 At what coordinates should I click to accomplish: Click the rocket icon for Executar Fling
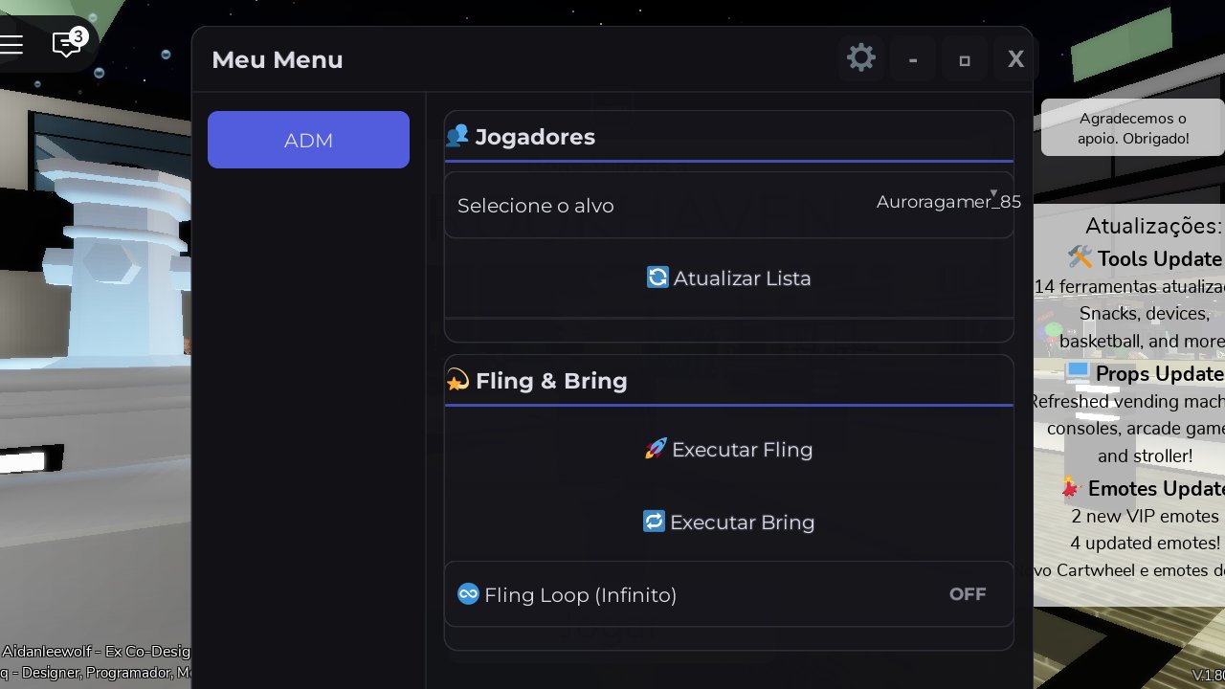coord(656,449)
